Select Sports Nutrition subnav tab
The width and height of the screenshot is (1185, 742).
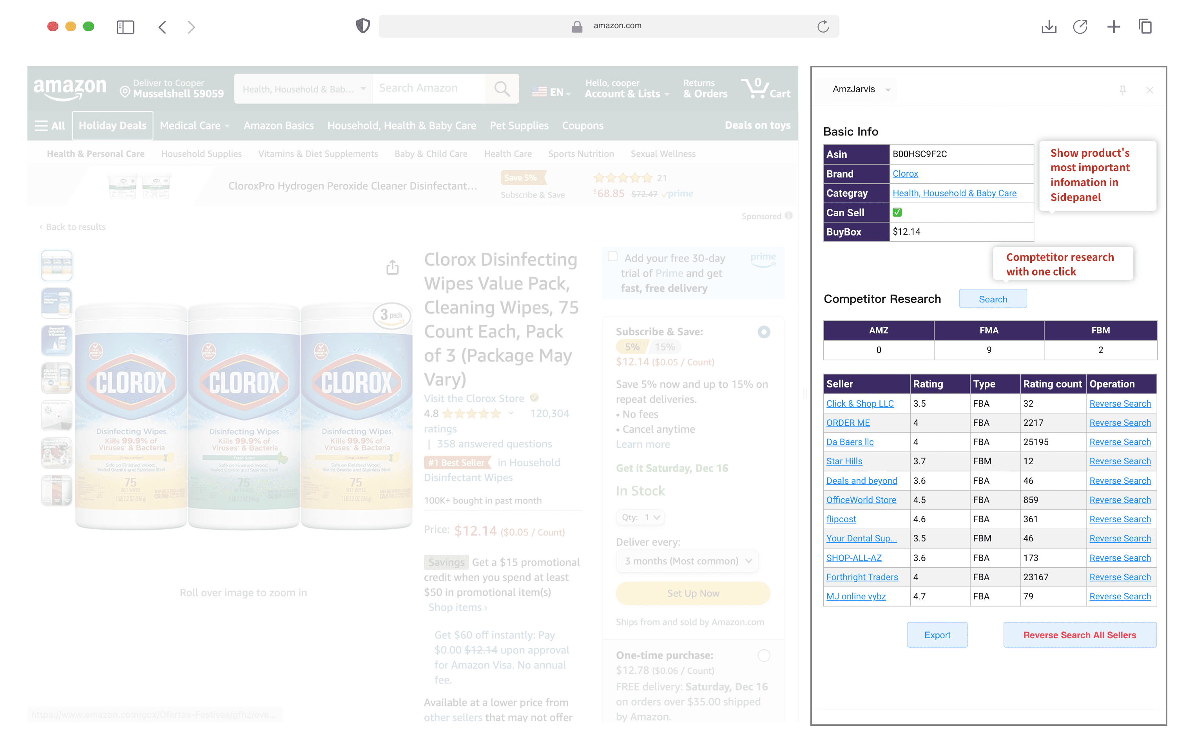[x=581, y=154]
